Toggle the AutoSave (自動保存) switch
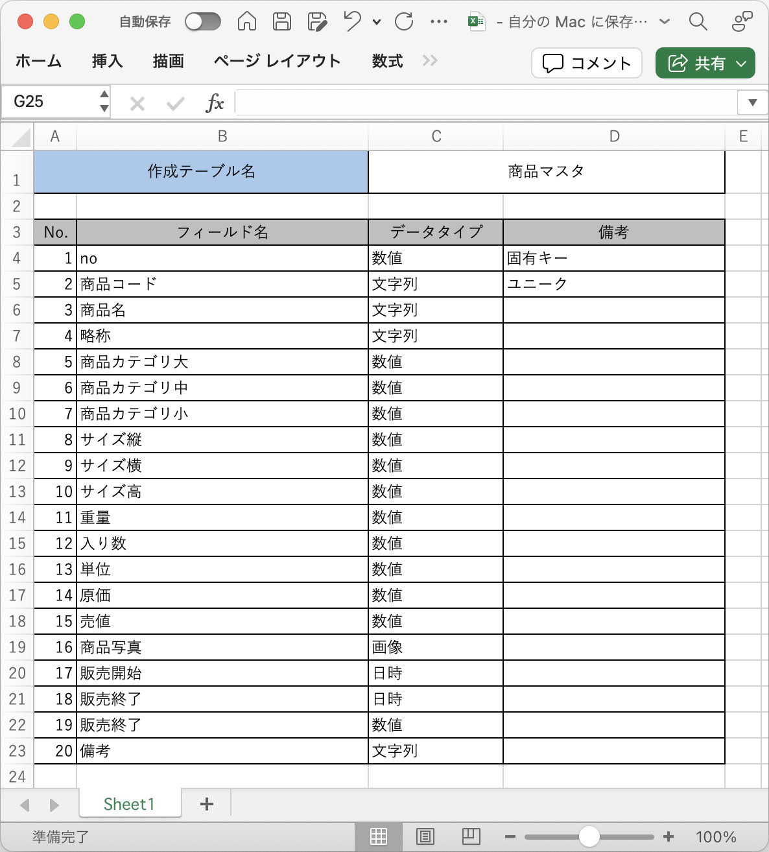This screenshot has height=852, width=769. click(202, 22)
